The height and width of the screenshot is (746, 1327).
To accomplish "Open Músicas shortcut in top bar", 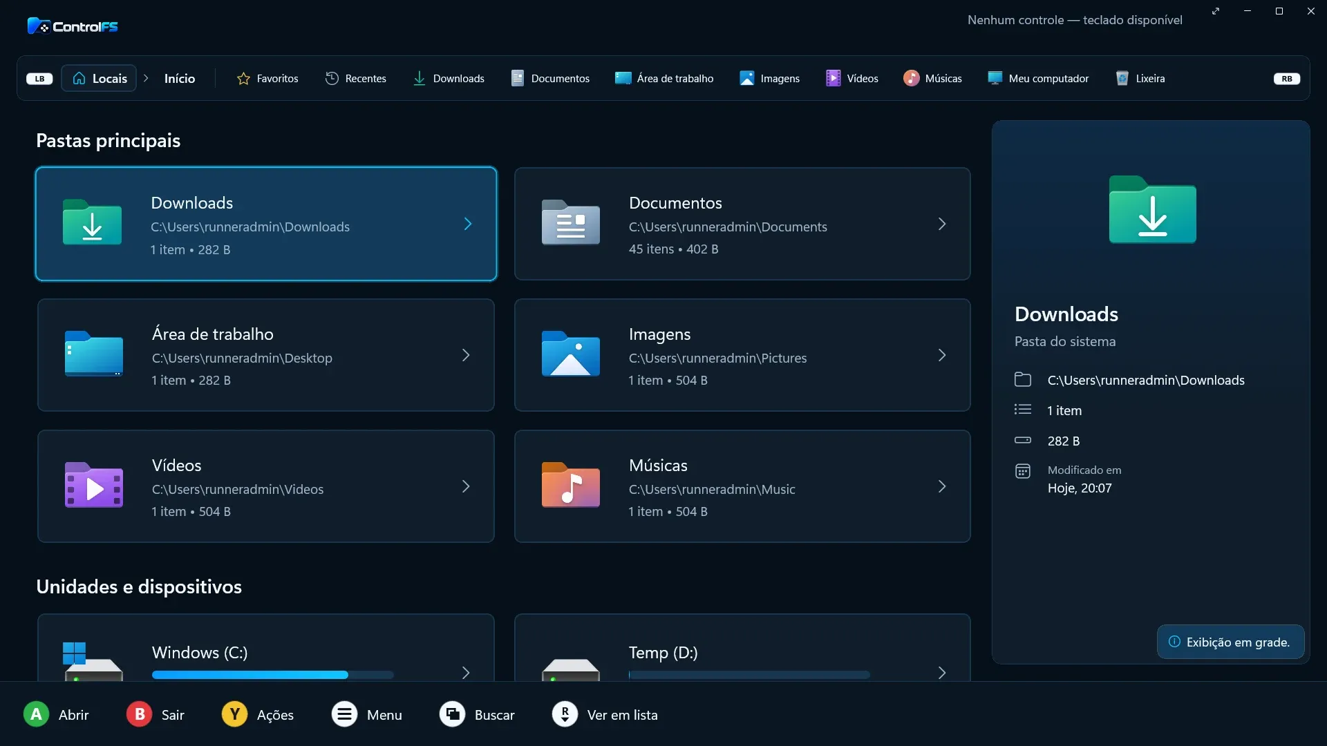I will click(x=932, y=79).
